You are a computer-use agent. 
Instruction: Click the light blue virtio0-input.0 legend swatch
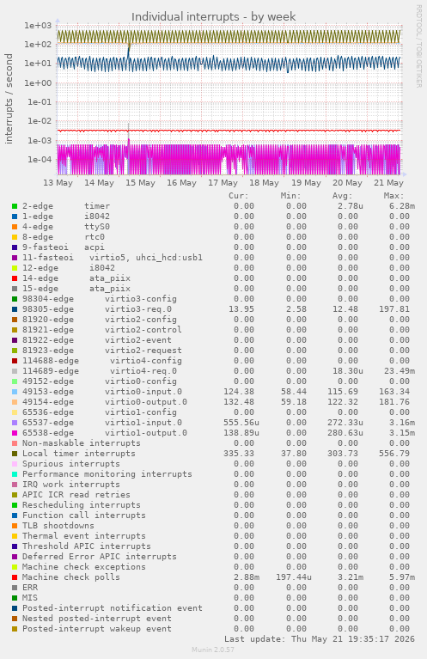(x=15, y=392)
